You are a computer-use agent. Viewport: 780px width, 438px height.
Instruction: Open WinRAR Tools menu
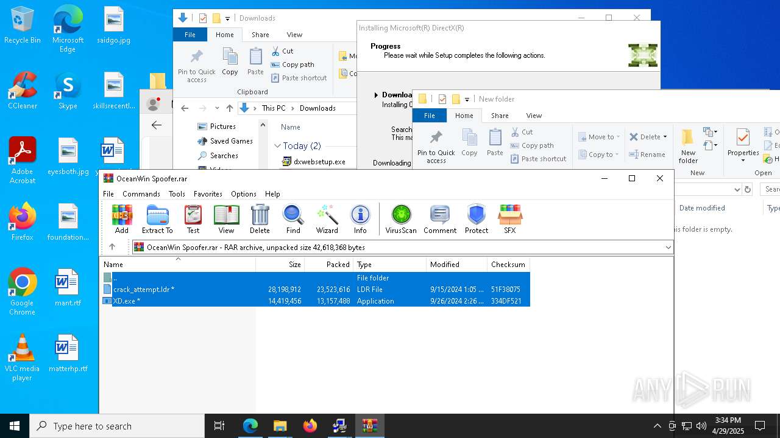(x=177, y=194)
